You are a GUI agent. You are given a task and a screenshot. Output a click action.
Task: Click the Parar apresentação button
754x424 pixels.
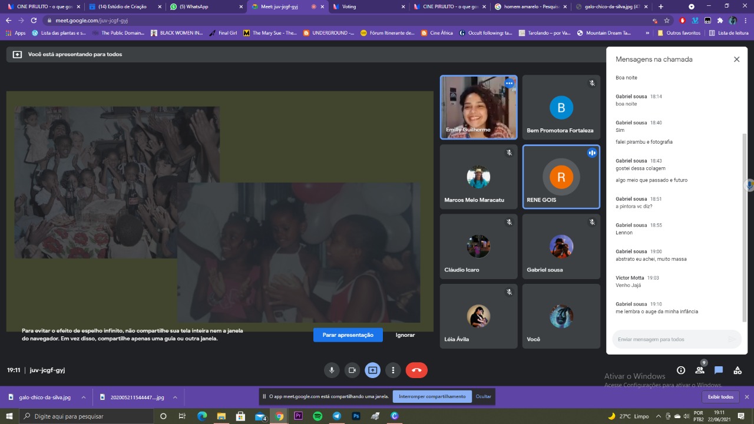tap(348, 335)
